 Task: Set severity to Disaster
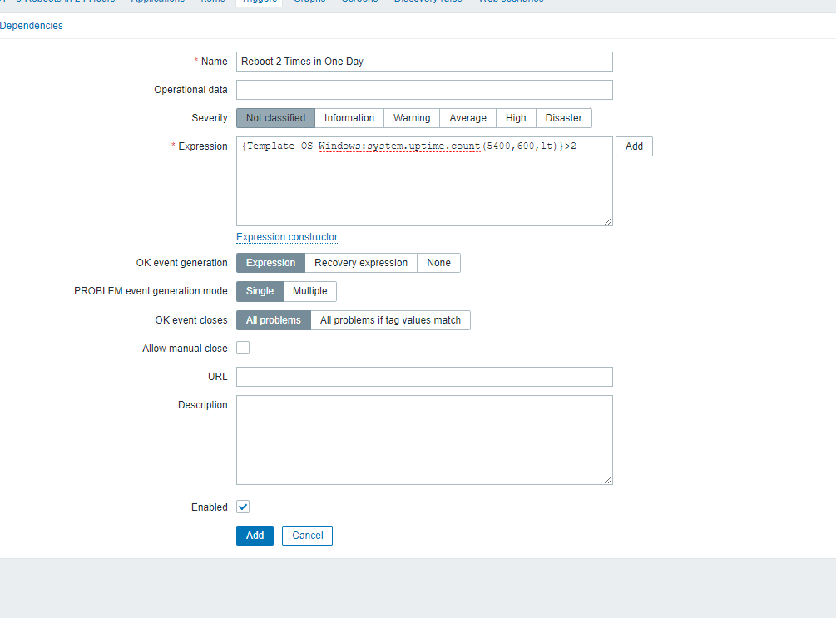[563, 118]
